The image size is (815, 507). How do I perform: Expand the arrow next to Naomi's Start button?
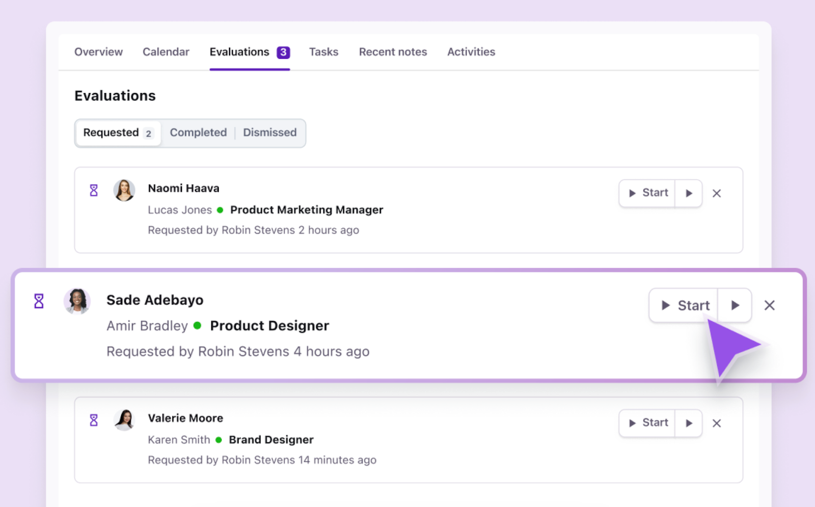689,193
